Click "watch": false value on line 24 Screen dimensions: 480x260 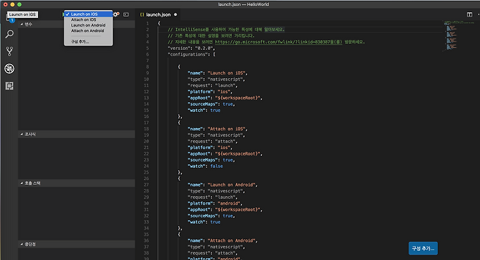tap(217, 166)
